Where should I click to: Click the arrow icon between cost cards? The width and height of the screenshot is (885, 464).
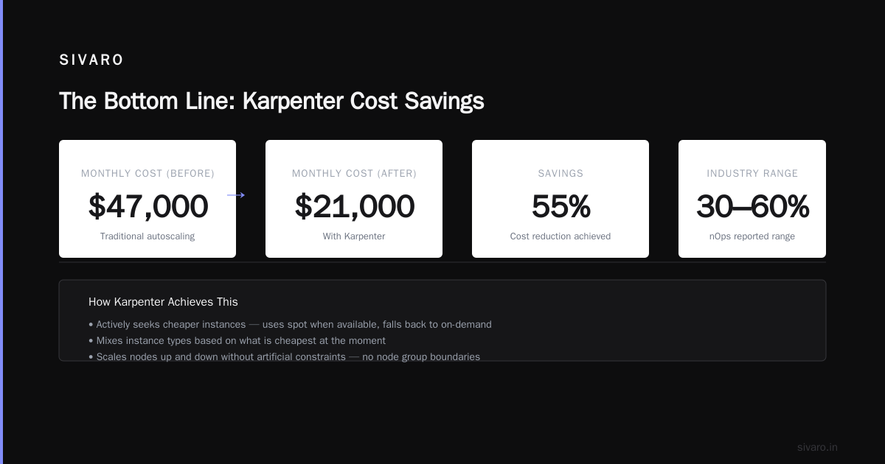236,195
